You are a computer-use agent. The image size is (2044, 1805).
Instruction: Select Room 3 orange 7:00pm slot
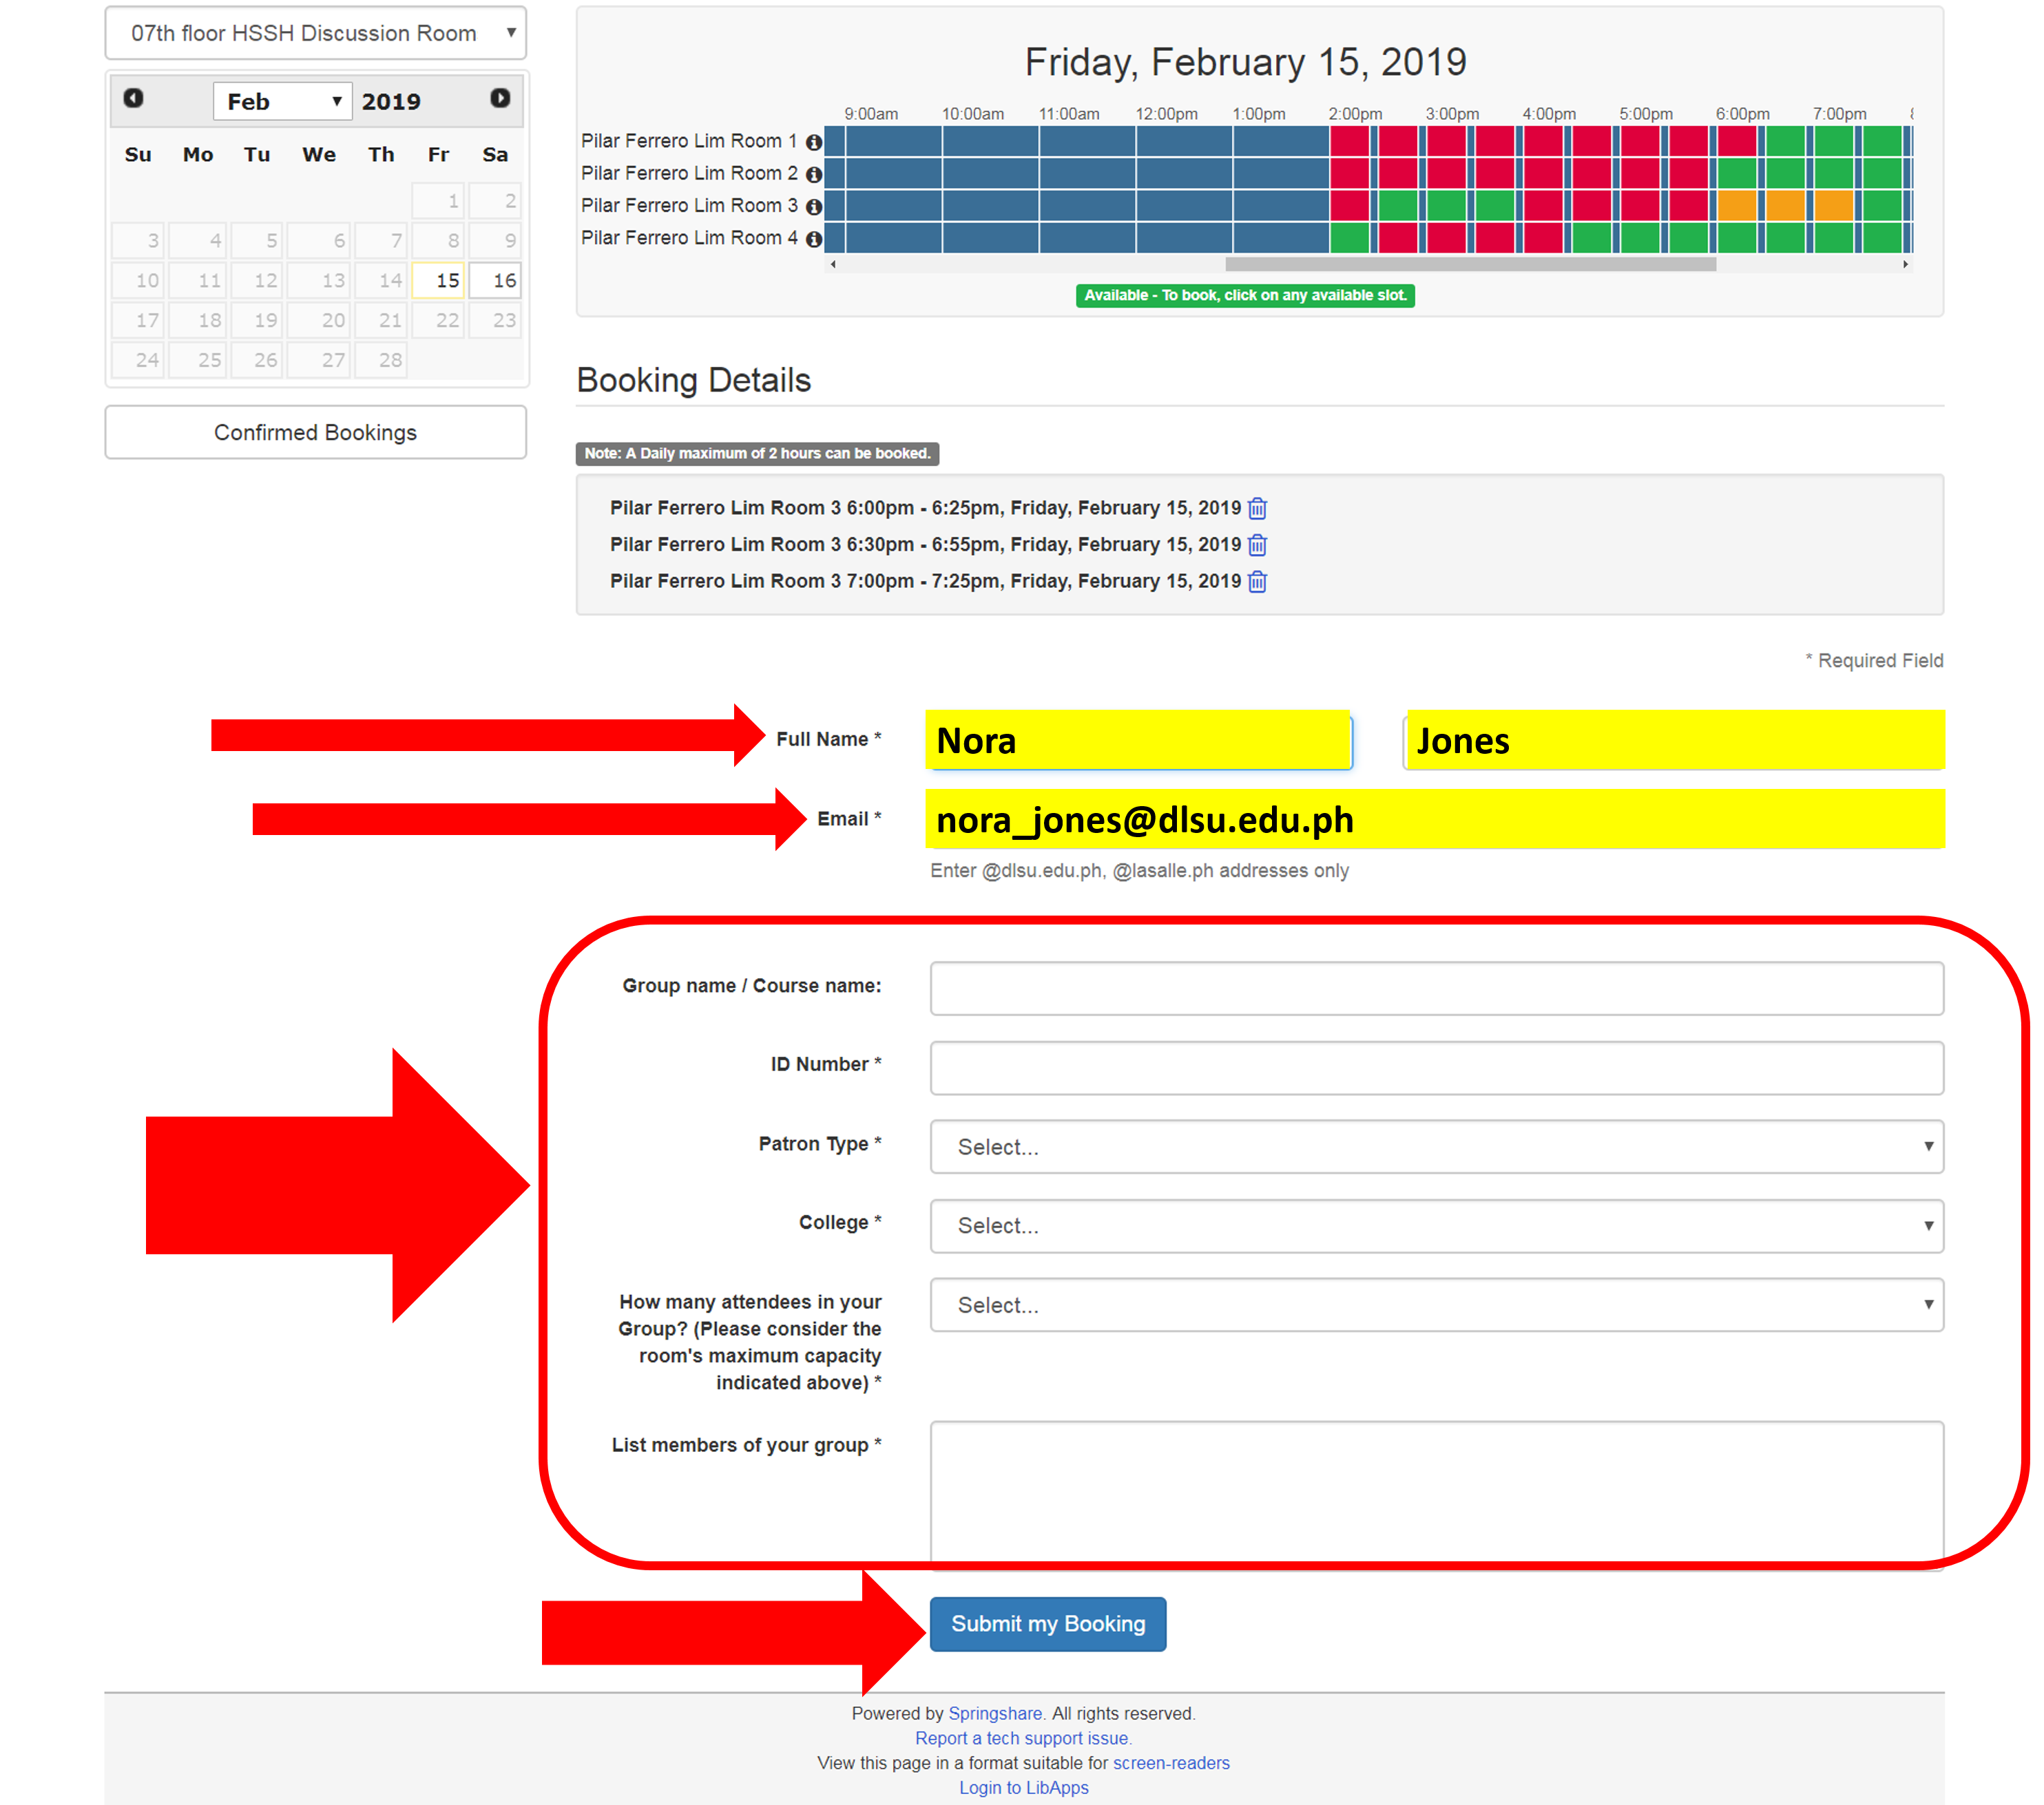pyautogui.click(x=1834, y=206)
